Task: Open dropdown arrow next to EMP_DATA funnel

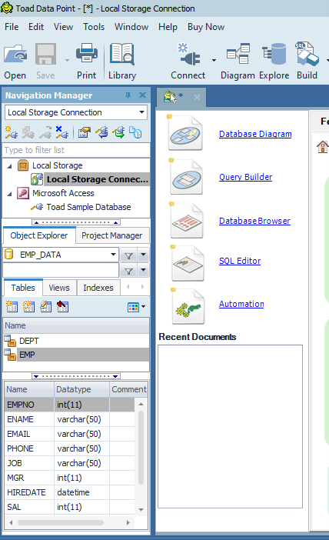Action: 143,255
